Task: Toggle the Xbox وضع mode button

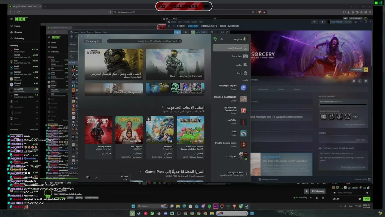Action: [92, 41]
